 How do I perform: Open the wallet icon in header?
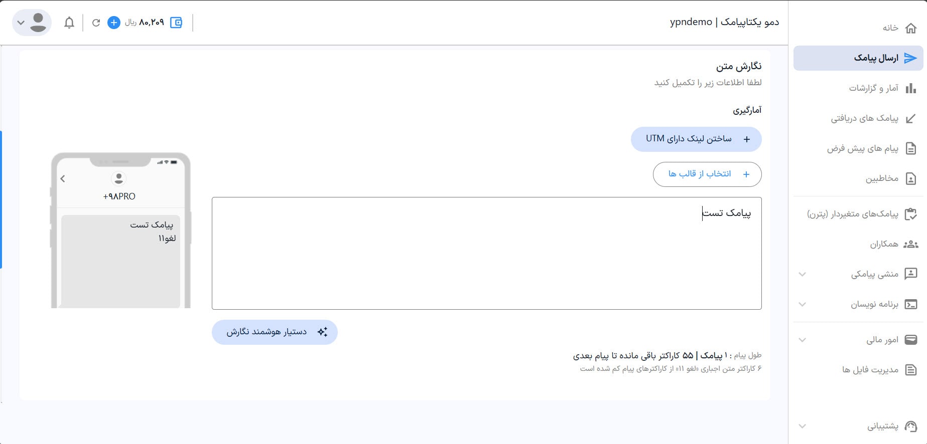(176, 23)
